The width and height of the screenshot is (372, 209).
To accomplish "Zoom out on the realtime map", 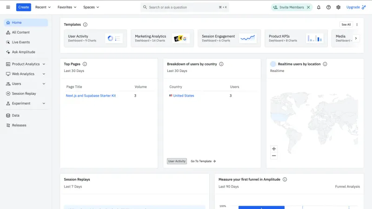I will click(x=274, y=156).
